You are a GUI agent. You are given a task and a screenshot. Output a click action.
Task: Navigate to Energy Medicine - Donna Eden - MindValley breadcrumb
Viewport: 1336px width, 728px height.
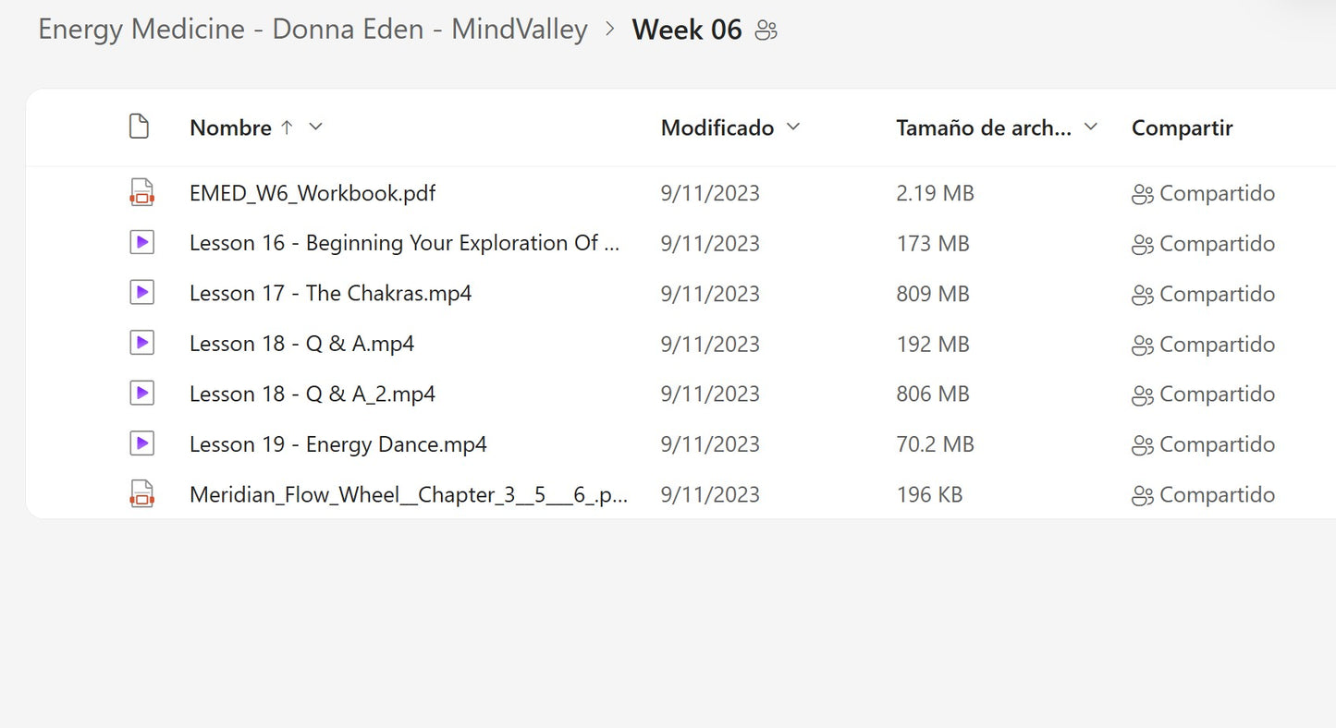tap(312, 29)
